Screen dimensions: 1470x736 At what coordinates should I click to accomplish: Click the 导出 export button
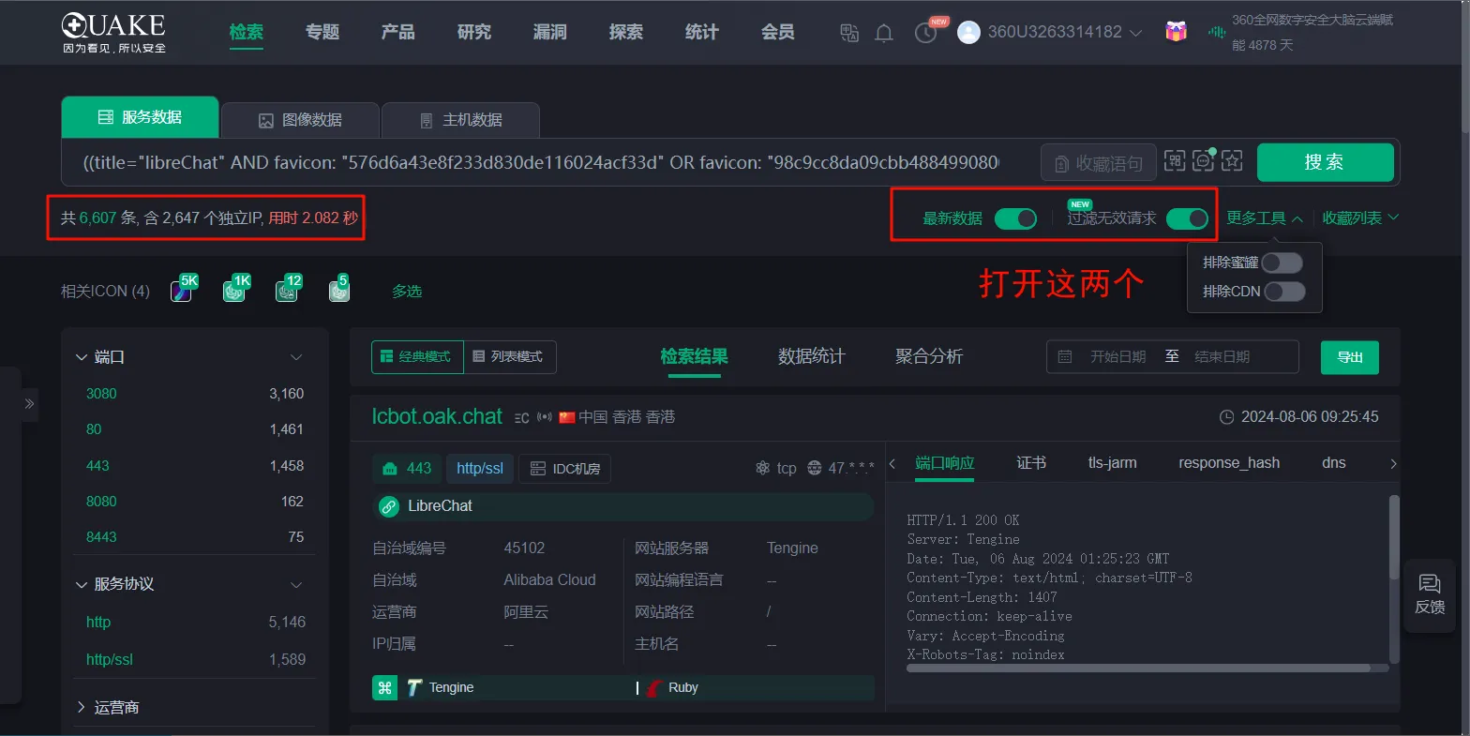(x=1350, y=357)
